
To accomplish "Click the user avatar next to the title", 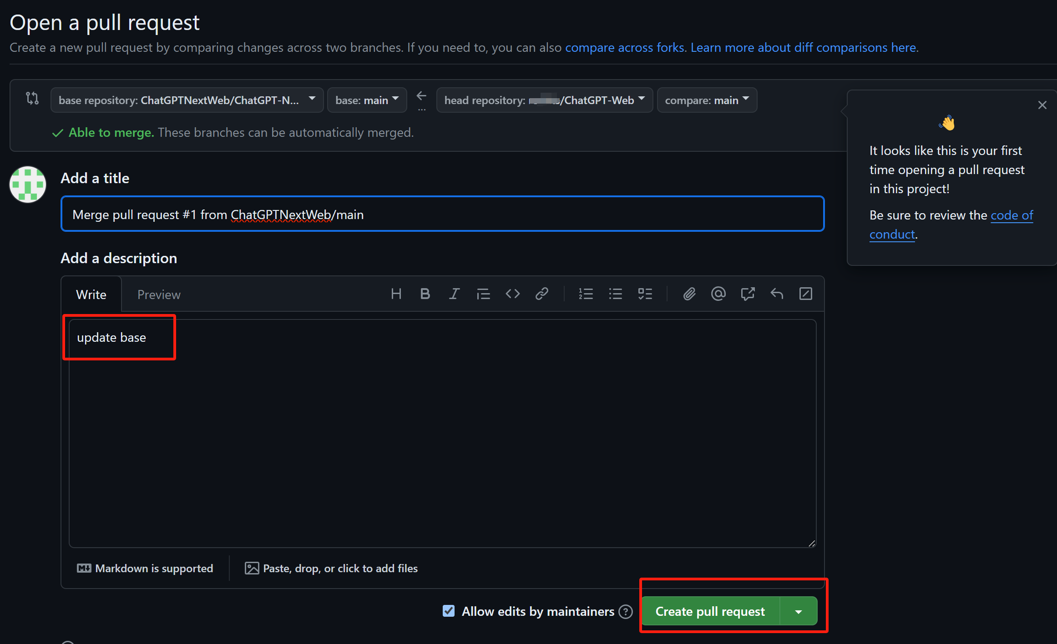I will click(x=28, y=184).
